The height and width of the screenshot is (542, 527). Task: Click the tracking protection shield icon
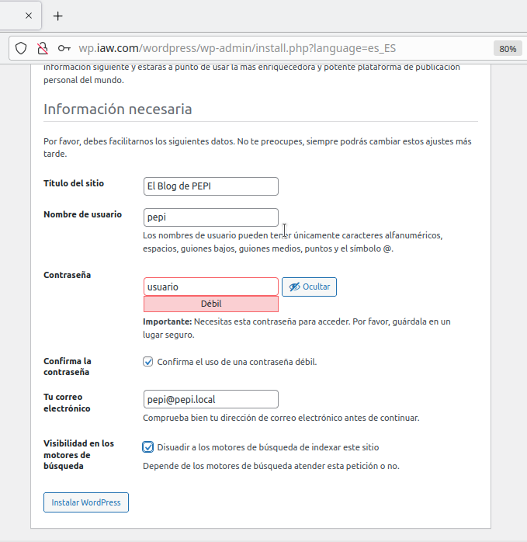click(x=22, y=47)
